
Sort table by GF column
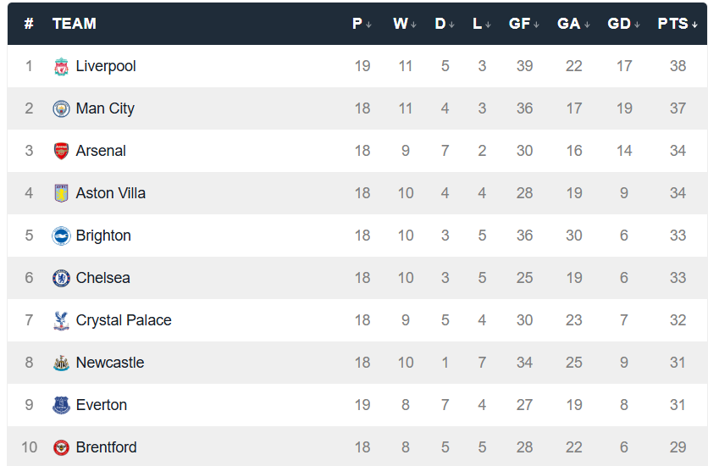coord(523,24)
